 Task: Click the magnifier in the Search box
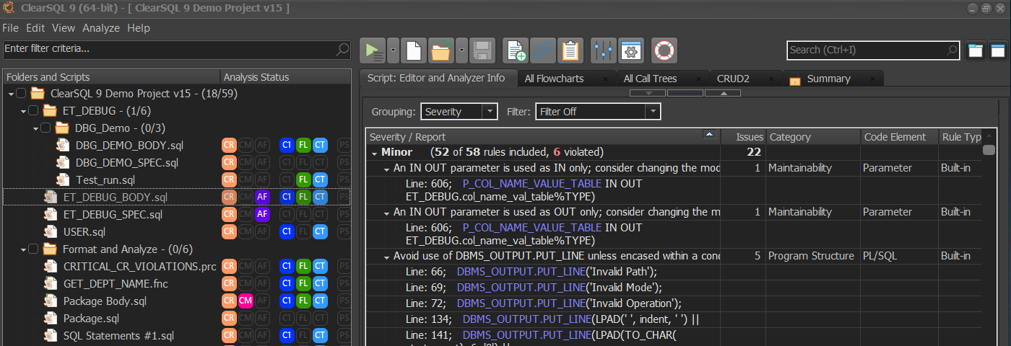click(953, 50)
